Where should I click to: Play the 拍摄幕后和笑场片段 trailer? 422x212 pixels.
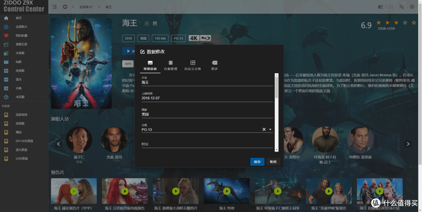click(380, 191)
